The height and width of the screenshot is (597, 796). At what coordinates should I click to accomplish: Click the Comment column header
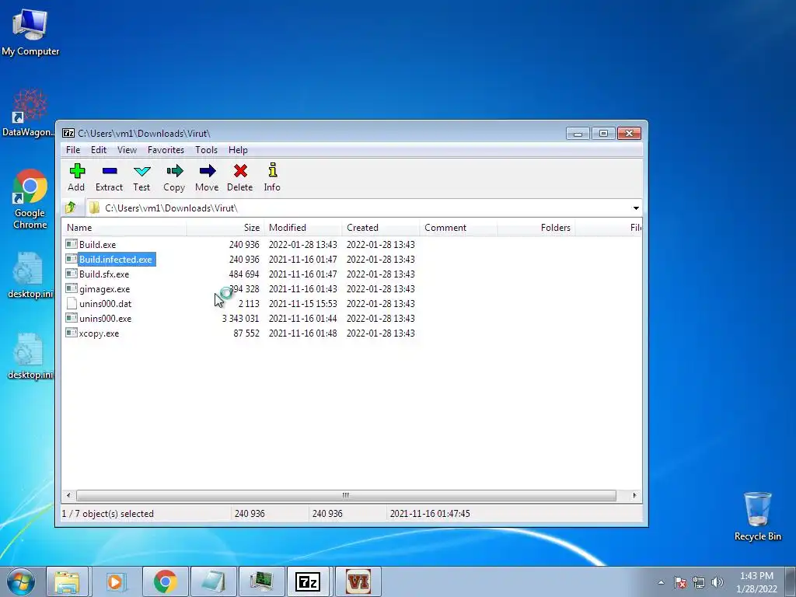pos(459,228)
